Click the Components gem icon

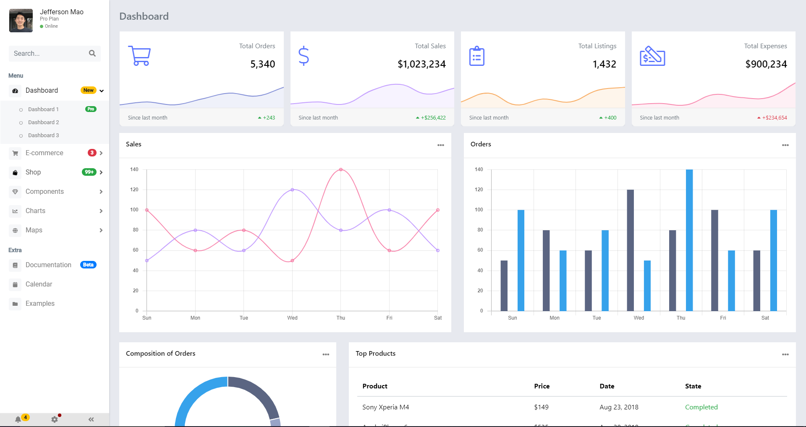[x=15, y=192]
